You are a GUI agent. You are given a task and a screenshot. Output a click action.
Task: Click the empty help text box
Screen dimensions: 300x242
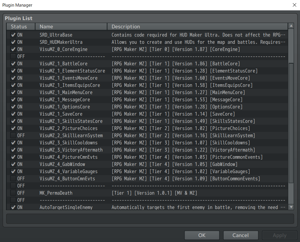click(x=150, y=218)
